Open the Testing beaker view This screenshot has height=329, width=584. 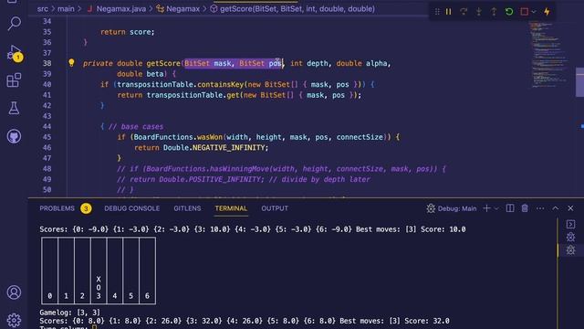[x=15, y=108]
